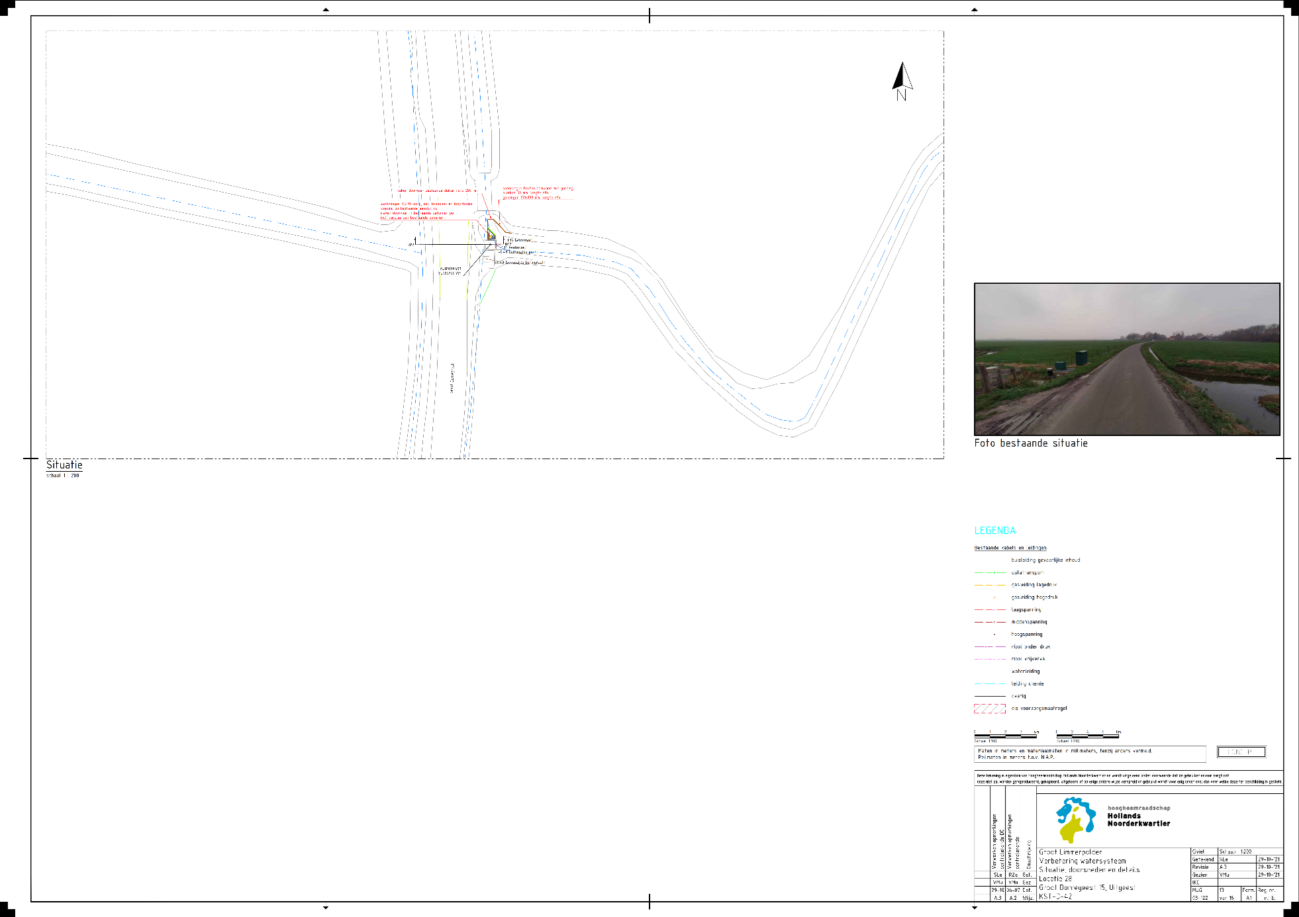Click the north arrow symbol
The height and width of the screenshot is (917, 1299).
(902, 81)
